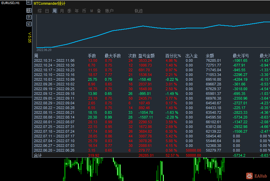The width and height of the screenshot is (270, 181).
Task: Click the 移 move panel icon
Action: 29,10
